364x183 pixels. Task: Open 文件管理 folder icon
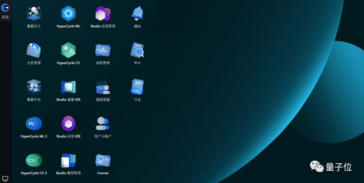pyautogui.click(x=34, y=50)
